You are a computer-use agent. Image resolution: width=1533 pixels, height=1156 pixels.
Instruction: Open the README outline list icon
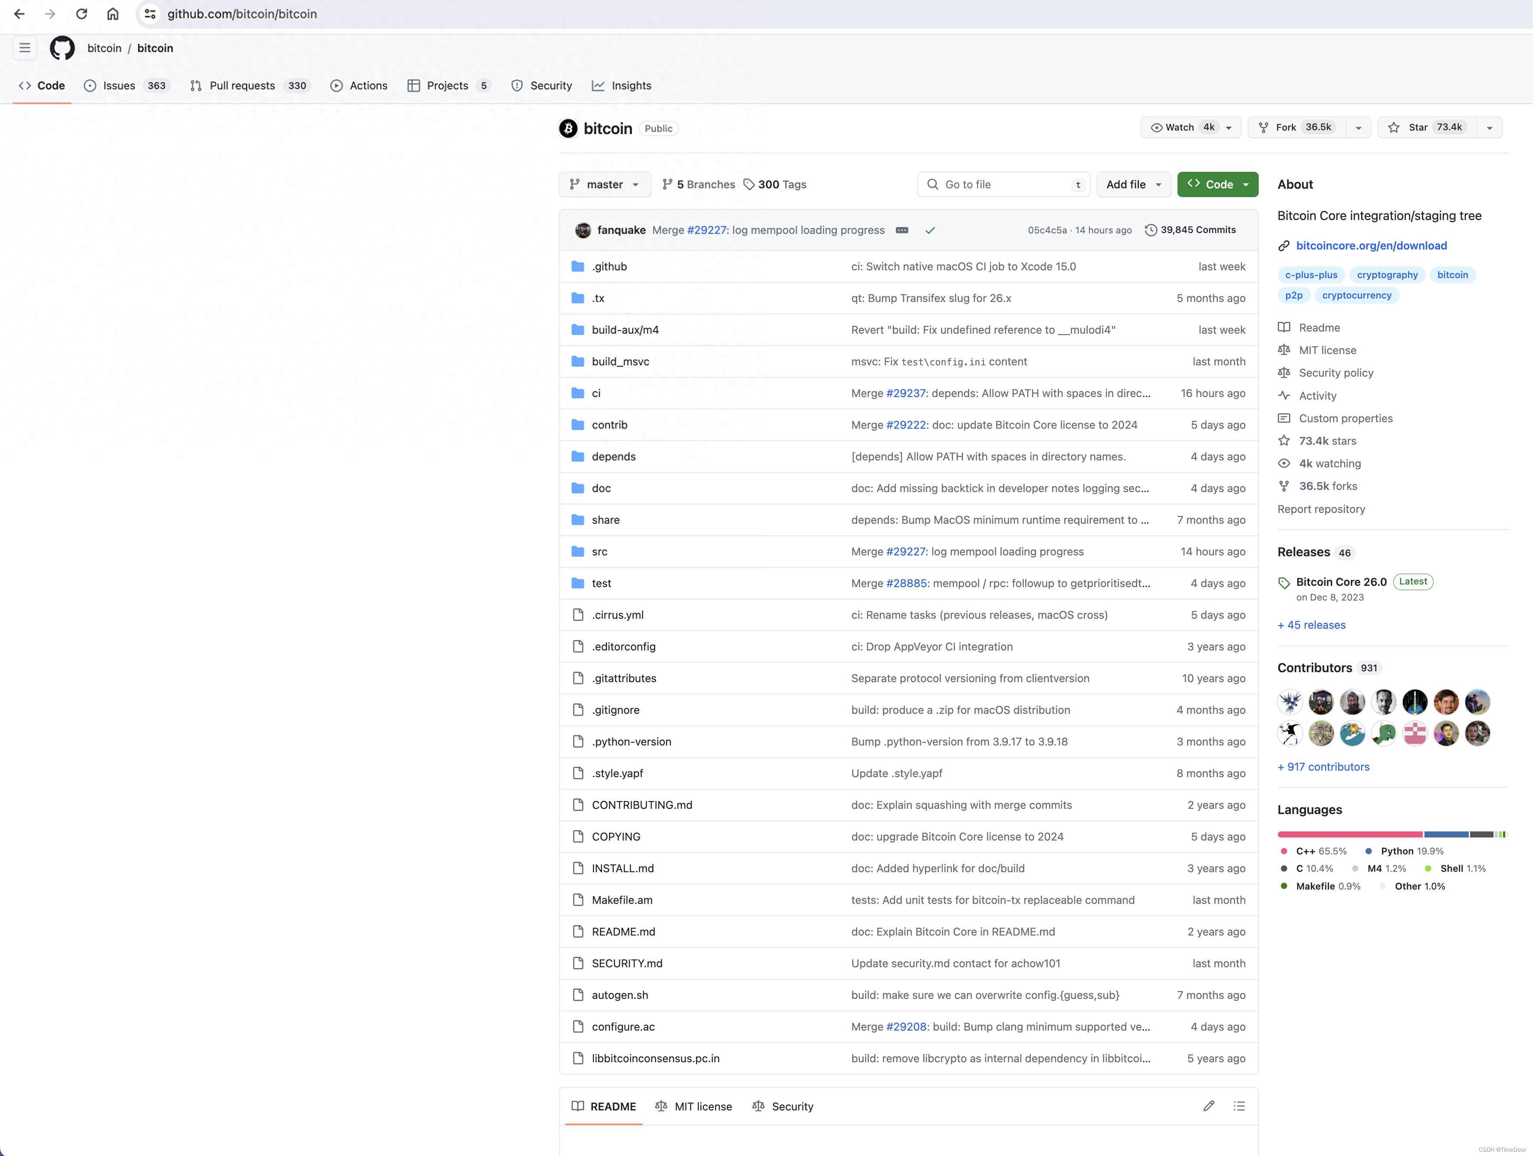click(1239, 1106)
